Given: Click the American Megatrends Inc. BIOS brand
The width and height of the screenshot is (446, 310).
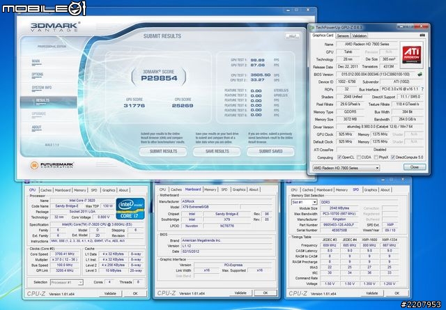Looking at the screenshot, I should pyautogui.click(x=228, y=240).
